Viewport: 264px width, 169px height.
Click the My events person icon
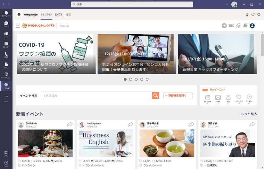click(x=228, y=97)
